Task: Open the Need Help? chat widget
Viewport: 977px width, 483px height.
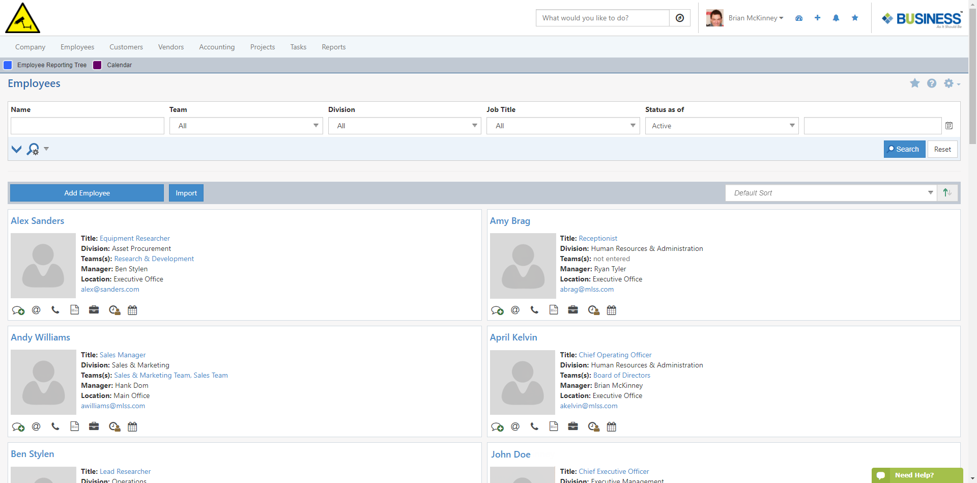Action: [x=917, y=475]
